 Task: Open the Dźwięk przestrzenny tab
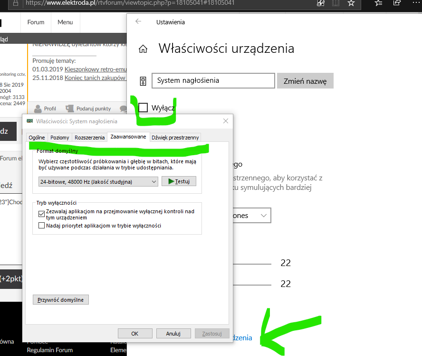coord(175,138)
